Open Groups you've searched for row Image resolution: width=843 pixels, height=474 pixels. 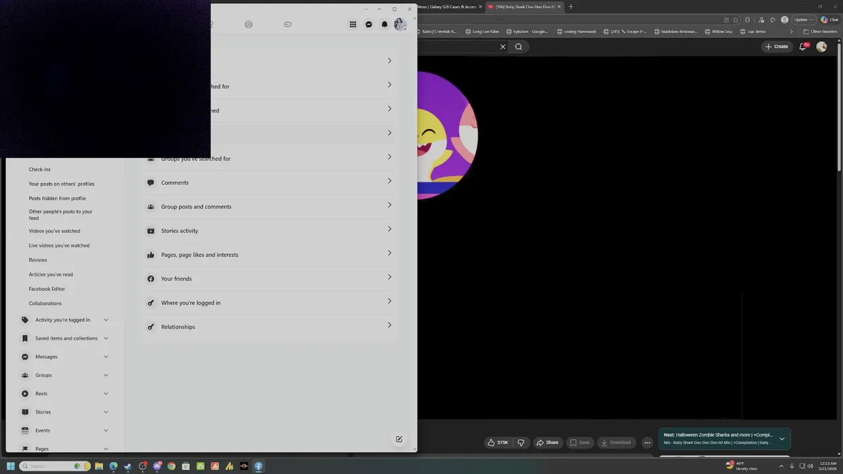[x=269, y=159]
